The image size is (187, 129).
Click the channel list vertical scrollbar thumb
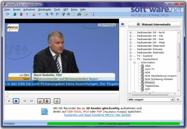[178, 57]
